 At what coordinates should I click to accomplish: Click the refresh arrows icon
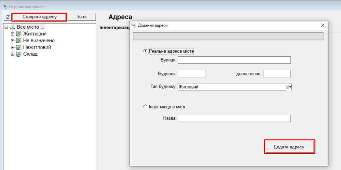pos(8,17)
